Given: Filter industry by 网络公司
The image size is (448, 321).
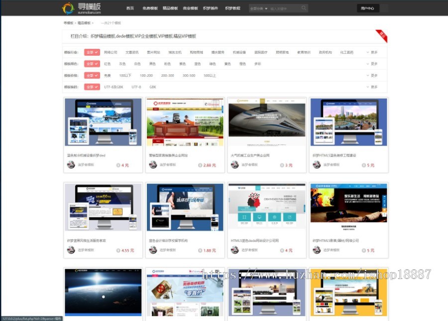Looking at the screenshot, I should click(111, 52).
